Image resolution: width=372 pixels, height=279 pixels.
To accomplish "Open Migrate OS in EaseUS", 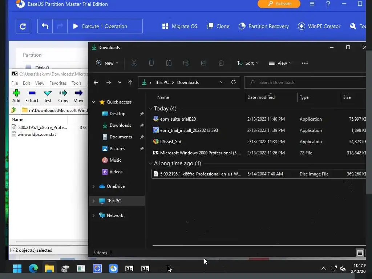I will (179, 26).
